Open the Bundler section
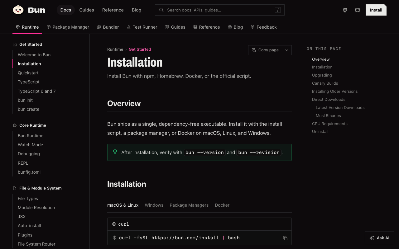The width and height of the screenshot is (399, 249). click(x=108, y=27)
